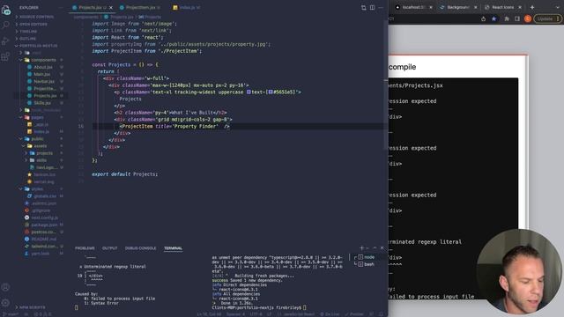Open a new browser tab
This screenshot has height=317, width=564.
[532, 7]
